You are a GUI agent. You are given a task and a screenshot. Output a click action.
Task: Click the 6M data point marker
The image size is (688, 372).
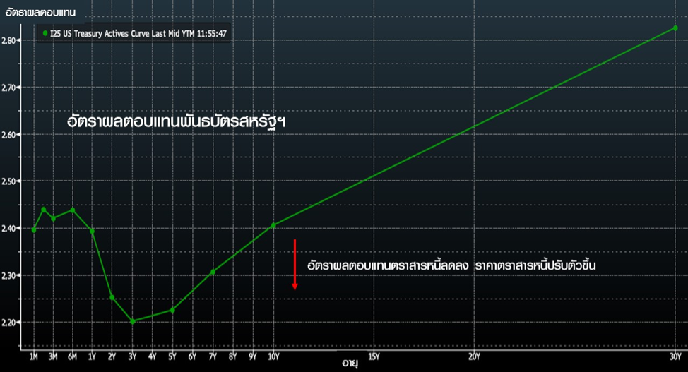point(72,210)
